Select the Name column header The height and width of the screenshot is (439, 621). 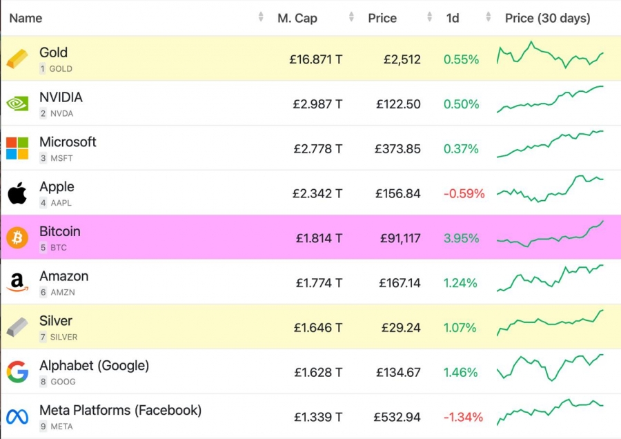click(x=26, y=18)
